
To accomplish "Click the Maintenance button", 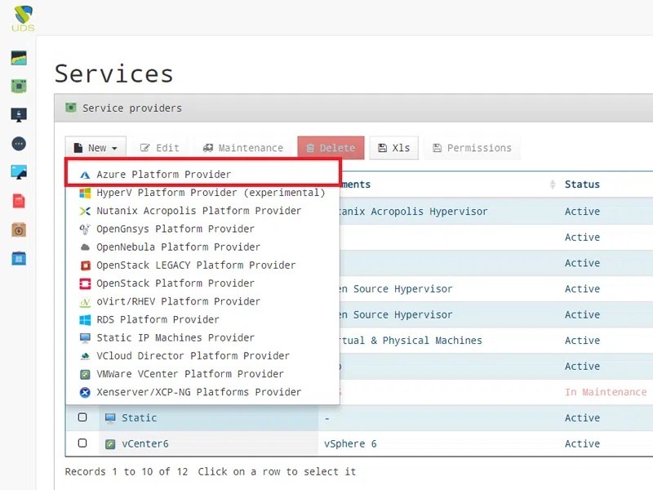I will (242, 148).
